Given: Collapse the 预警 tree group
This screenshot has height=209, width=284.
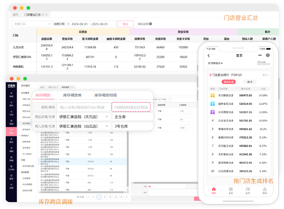Looking at the screenshot, I should (x=19, y=160).
